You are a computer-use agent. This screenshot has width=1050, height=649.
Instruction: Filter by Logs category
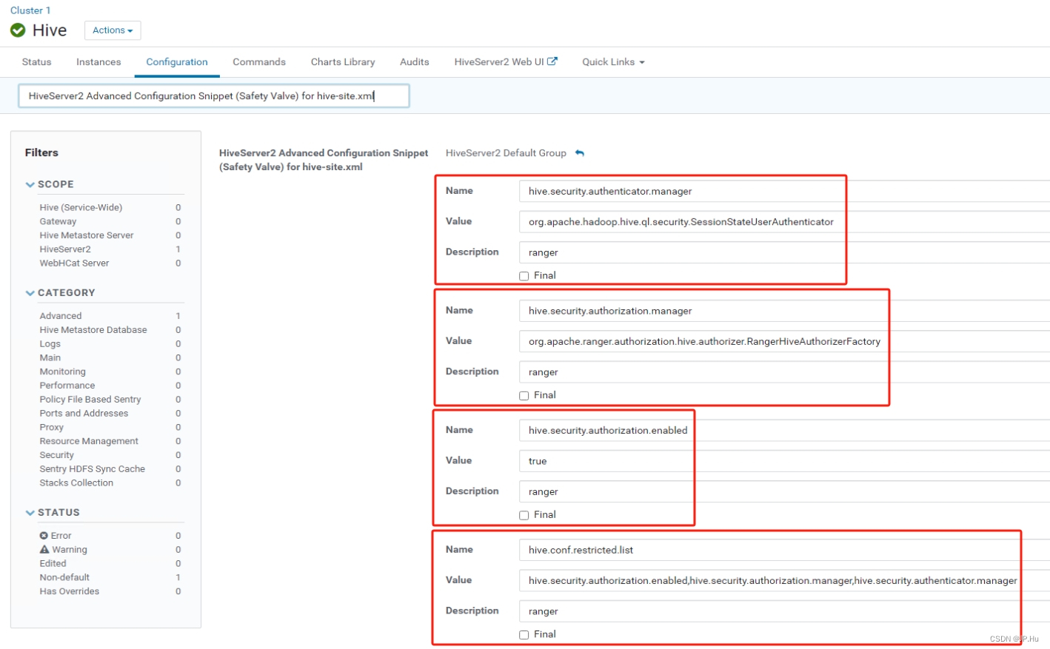click(x=50, y=344)
